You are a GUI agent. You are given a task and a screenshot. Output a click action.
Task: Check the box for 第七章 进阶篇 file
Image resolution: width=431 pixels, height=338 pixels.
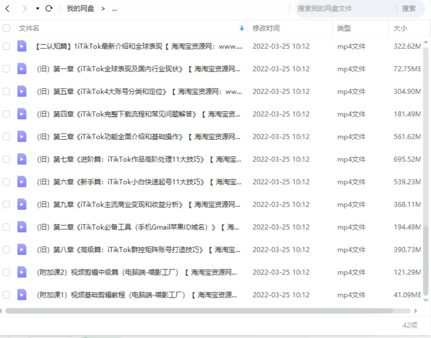(x=6, y=159)
